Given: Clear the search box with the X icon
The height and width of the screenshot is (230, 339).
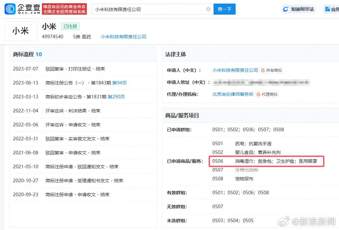Looking at the screenshot, I should pos(208,9).
